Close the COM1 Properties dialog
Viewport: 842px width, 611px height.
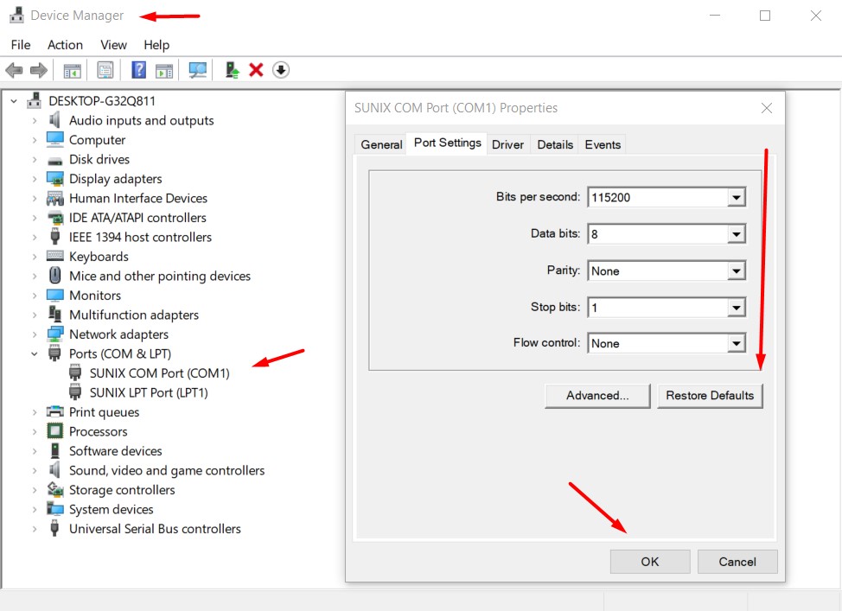point(766,108)
